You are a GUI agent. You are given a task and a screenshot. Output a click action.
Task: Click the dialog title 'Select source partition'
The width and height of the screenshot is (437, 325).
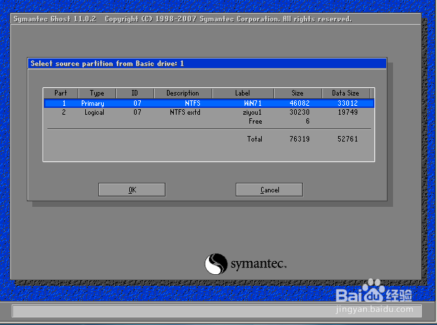click(107, 63)
